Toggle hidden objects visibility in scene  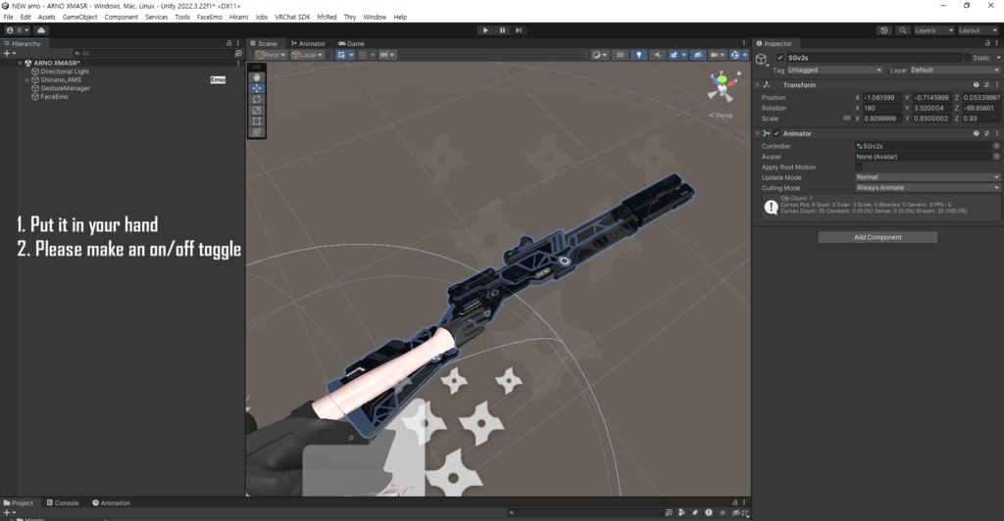point(698,55)
